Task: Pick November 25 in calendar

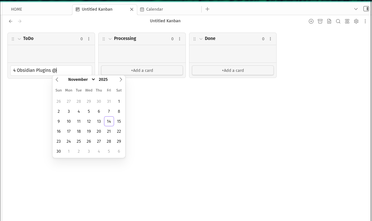Action: pyautogui.click(x=79, y=141)
